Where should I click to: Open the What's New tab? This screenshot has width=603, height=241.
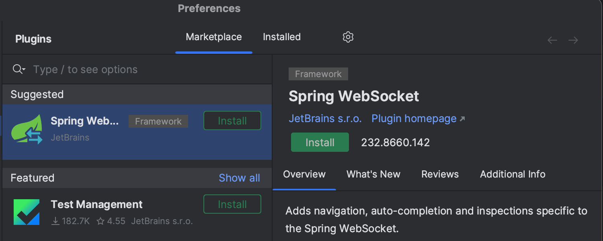click(373, 174)
